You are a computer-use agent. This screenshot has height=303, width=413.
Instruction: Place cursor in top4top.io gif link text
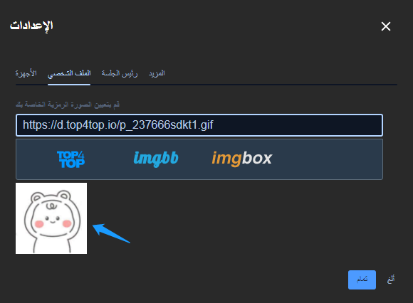pyautogui.click(x=117, y=125)
